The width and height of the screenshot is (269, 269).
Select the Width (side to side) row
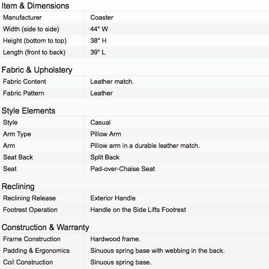coord(135,29)
